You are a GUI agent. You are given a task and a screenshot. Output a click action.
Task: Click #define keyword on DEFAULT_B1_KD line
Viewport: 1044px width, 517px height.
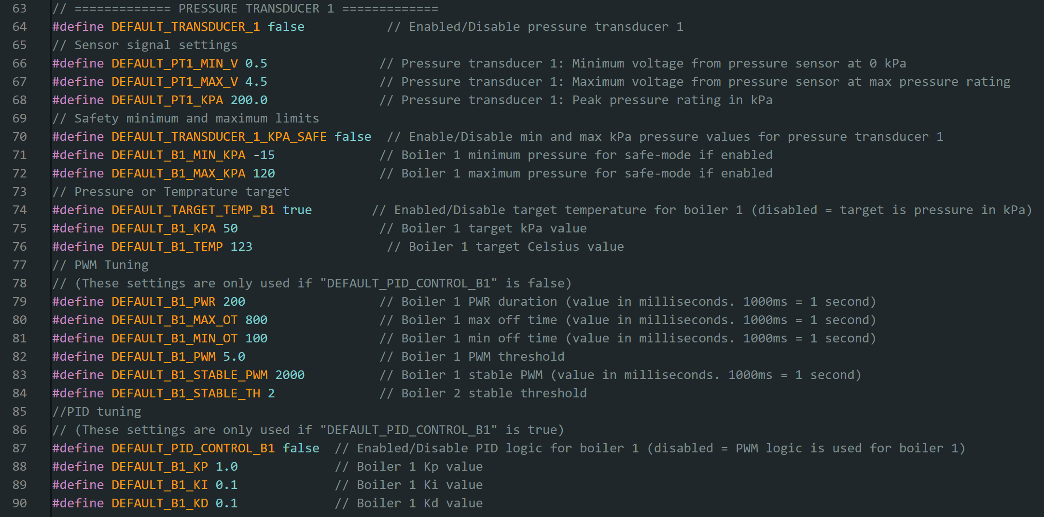(x=78, y=503)
